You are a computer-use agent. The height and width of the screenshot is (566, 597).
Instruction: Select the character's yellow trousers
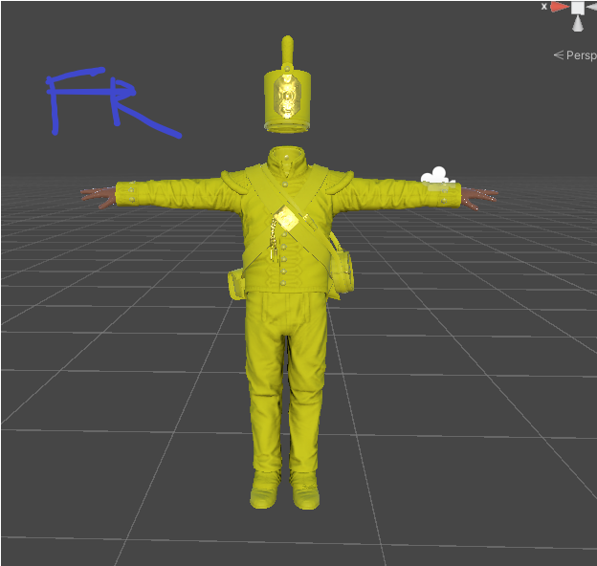[x=285, y=381]
